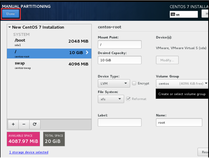Click the us keyboard layout indicator

click(184, 14)
